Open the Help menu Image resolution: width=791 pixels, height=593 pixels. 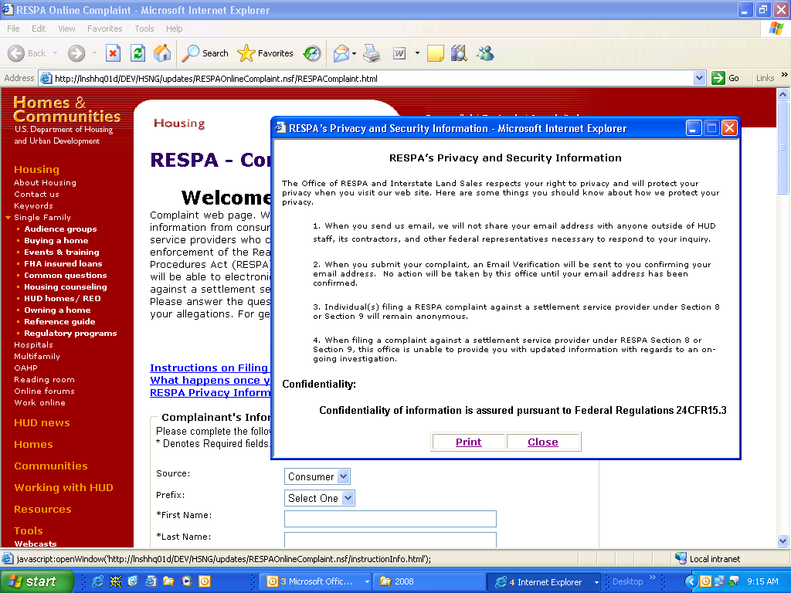(x=174, y=29)
